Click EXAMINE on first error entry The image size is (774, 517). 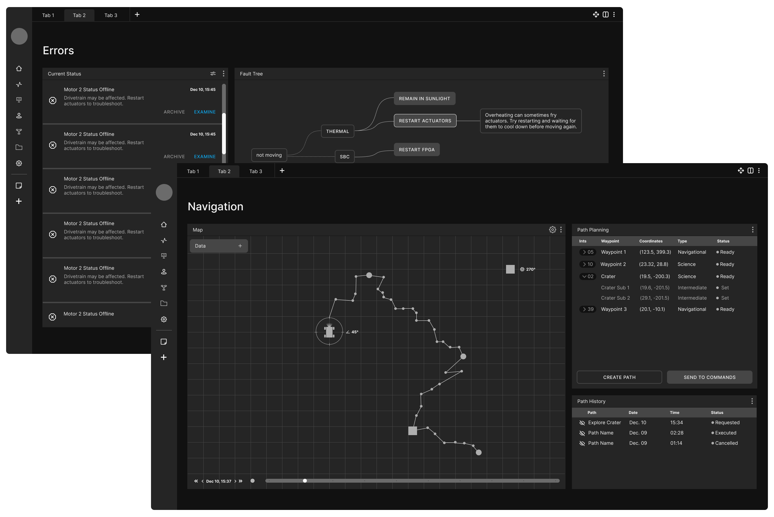click(205, 112)
